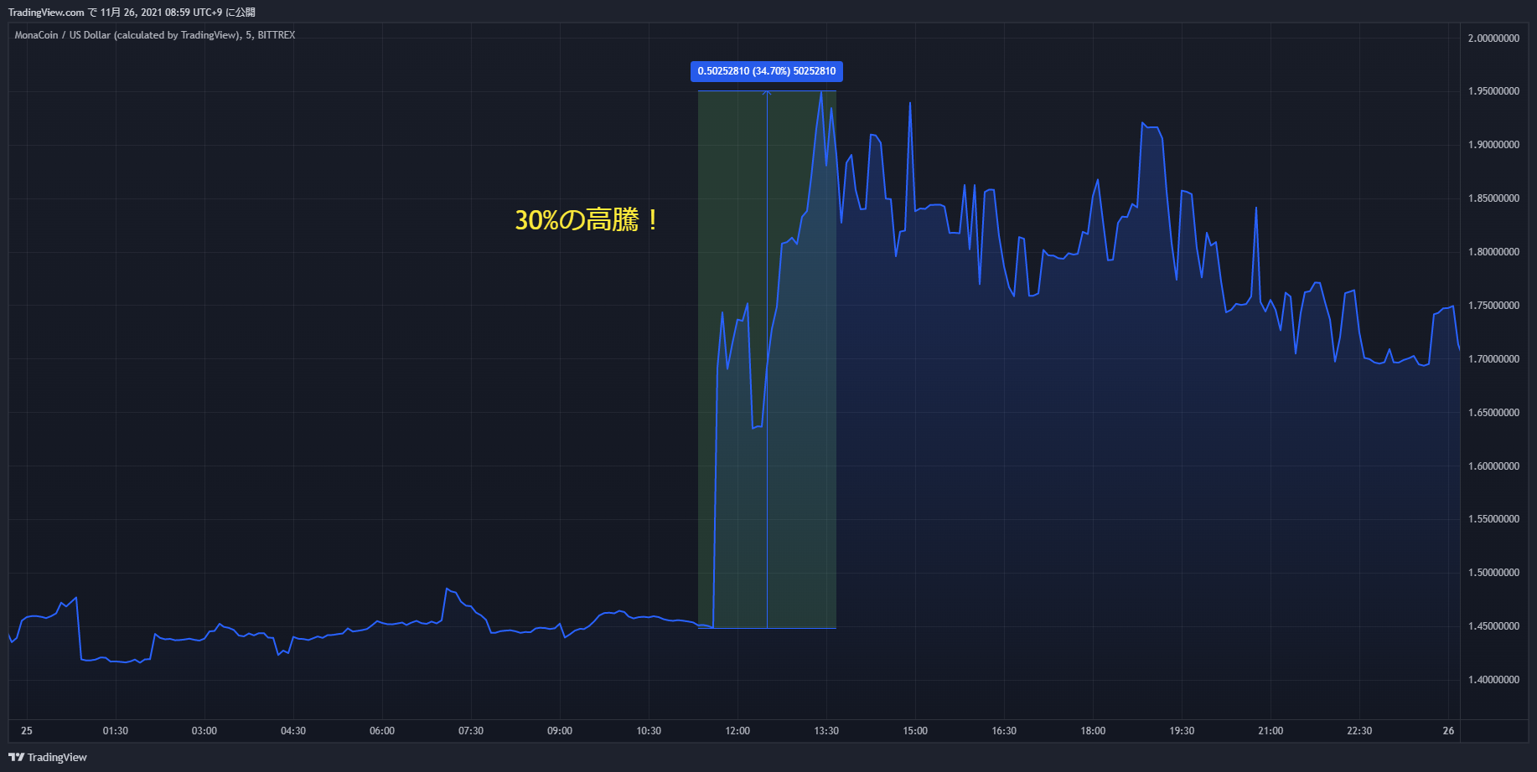Viewport: 1537px width, 772px height.
Task: Click the TradingView.com publish header text
Action: click(x=132, y=13)
